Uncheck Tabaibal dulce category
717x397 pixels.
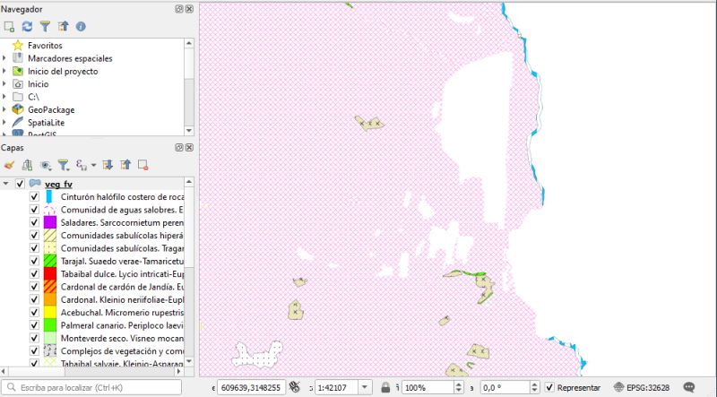tap(34, 273)
